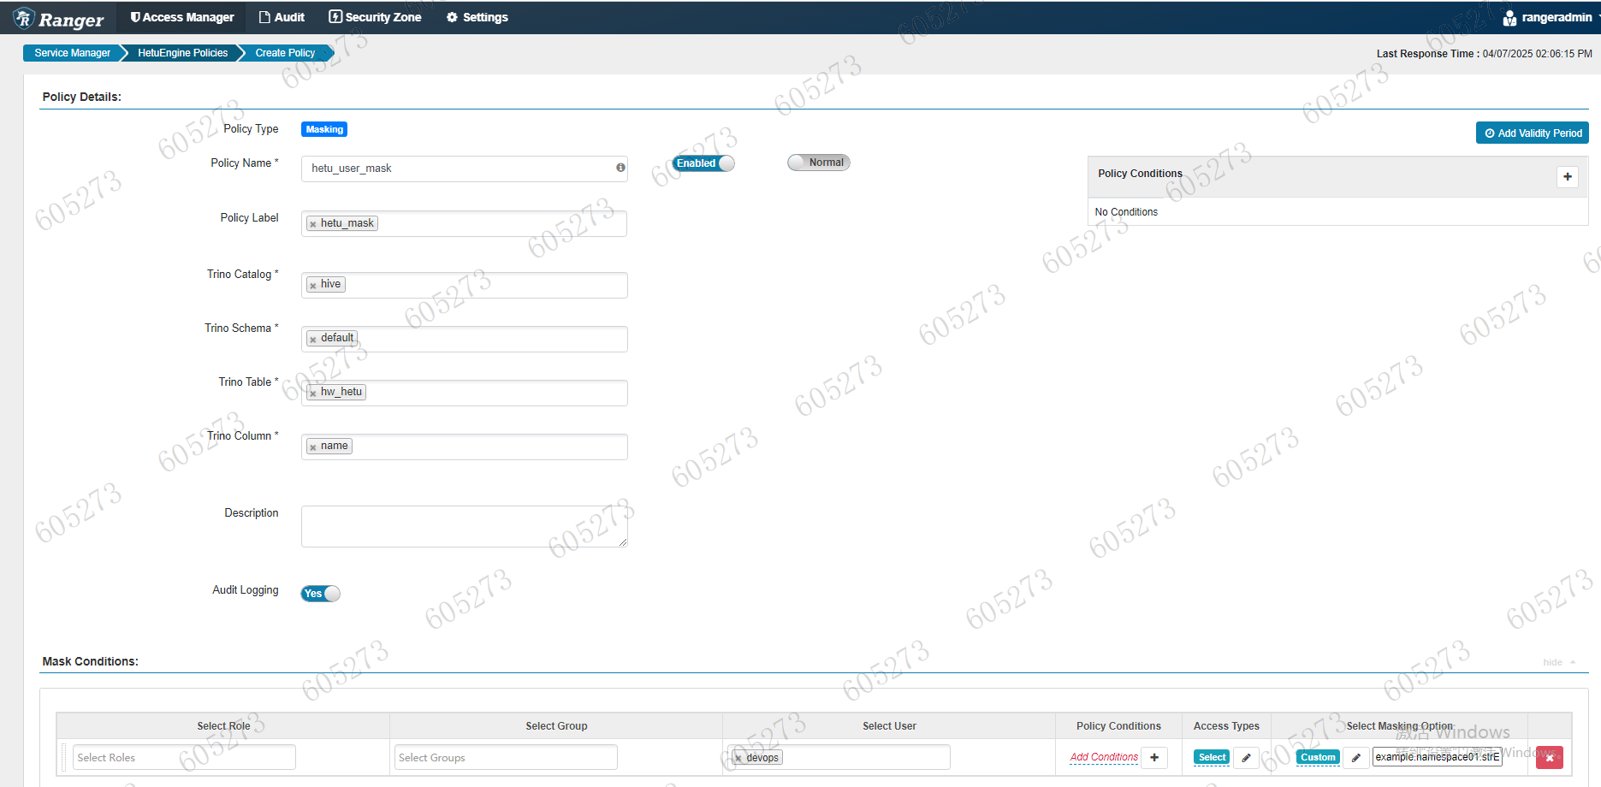This screenshot has width=1601, height=787.
Task: Click the mask condition row drag handle
Action: click(64, 757)
